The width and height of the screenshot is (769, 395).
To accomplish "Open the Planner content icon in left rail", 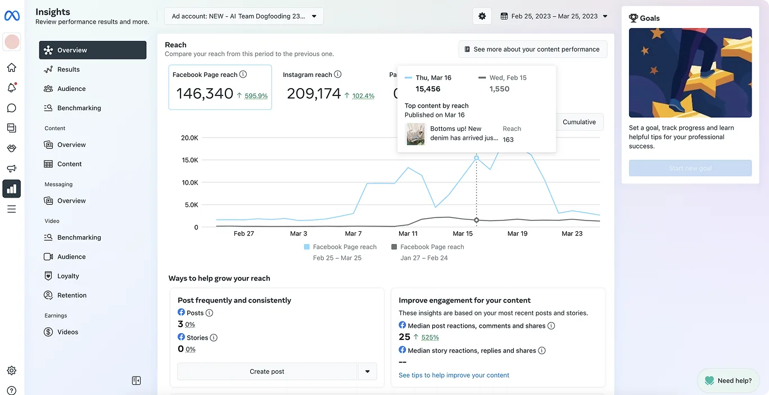I will [x=11, y=128].
